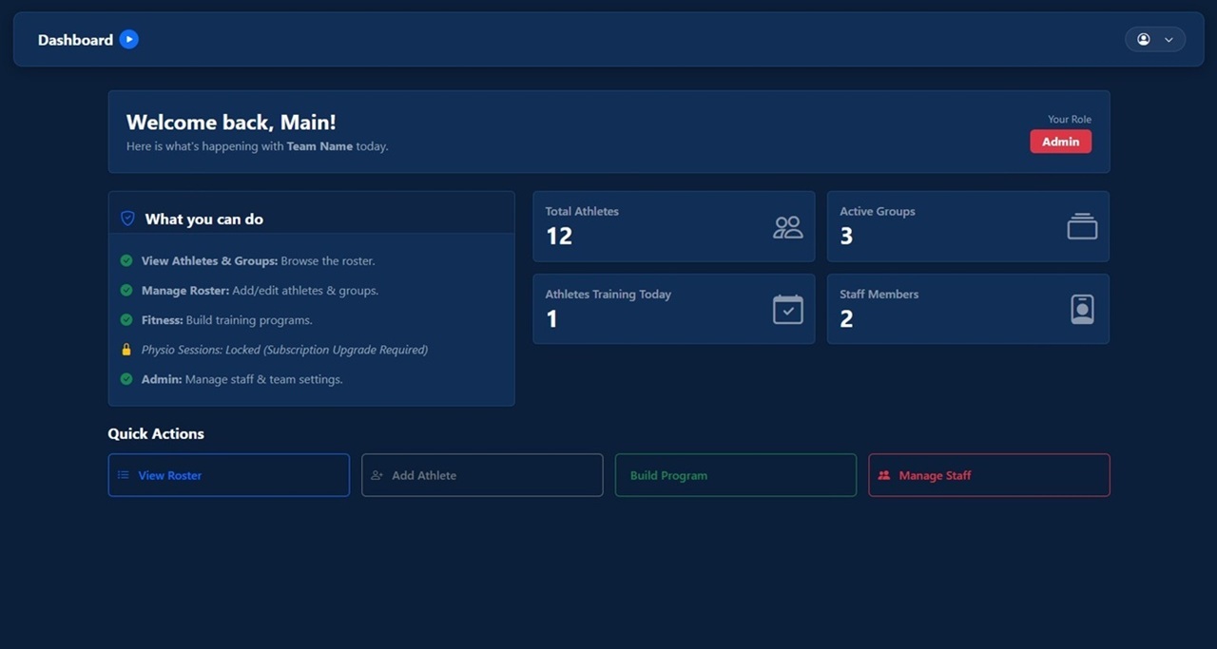The height and width of the screenshot is (649, 1217).
Task: Click the Build Program button
Action: pos(735,475)
